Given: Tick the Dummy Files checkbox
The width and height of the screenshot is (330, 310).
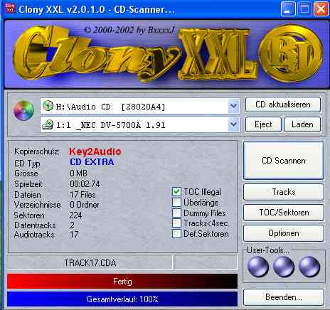Looking at the screenshot, I should click(x=176, y=213).
